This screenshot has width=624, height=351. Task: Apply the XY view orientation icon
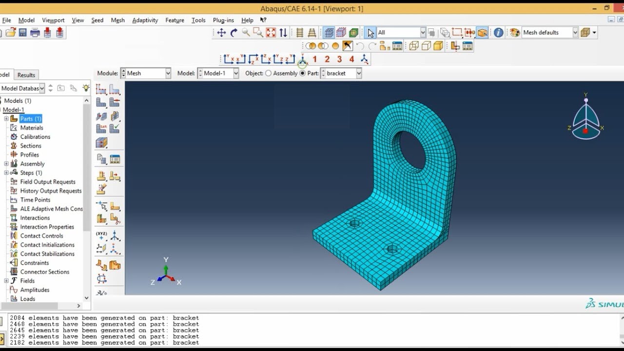pos(228,59)
